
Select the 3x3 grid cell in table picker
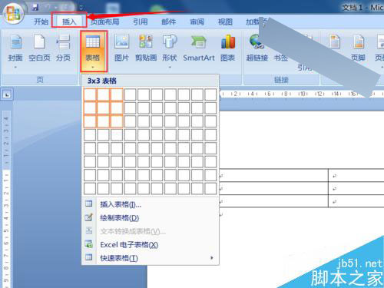coord(117,121)
